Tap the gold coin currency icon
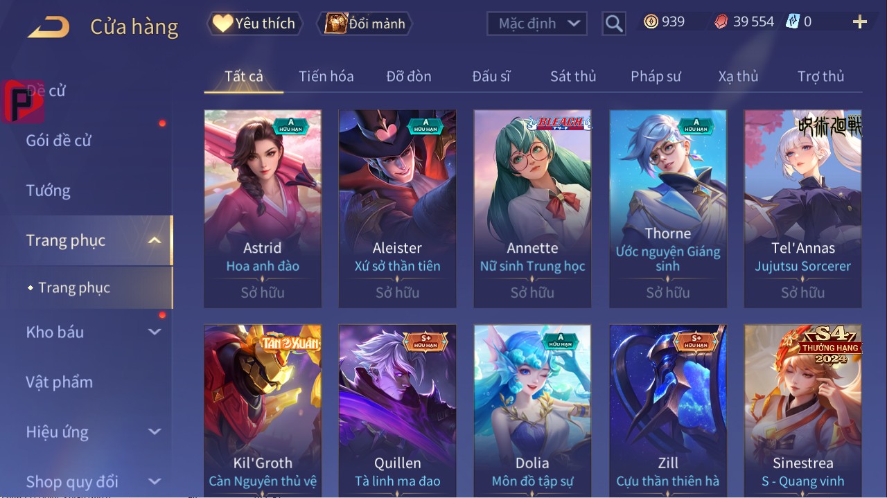This screenshot has height=498, width=887. (651, 21)
